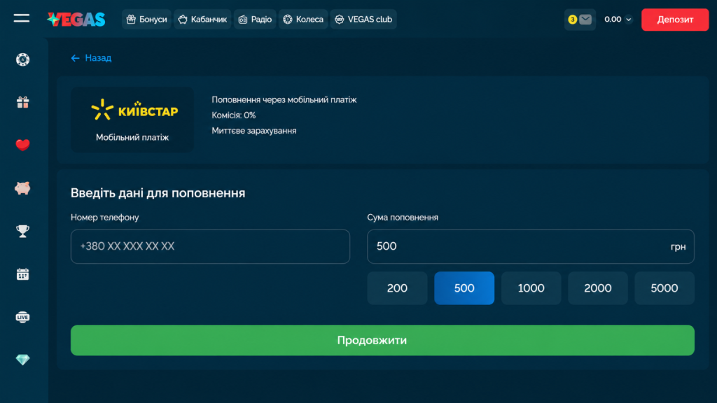Screen dimensions: 717x403
Task: Select the 500 amount preset
Action: tap(464, 288)
